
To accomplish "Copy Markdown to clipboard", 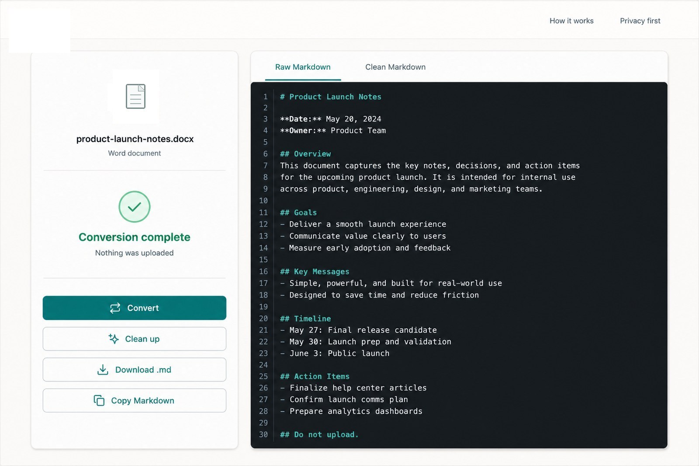I will (135, 400).
